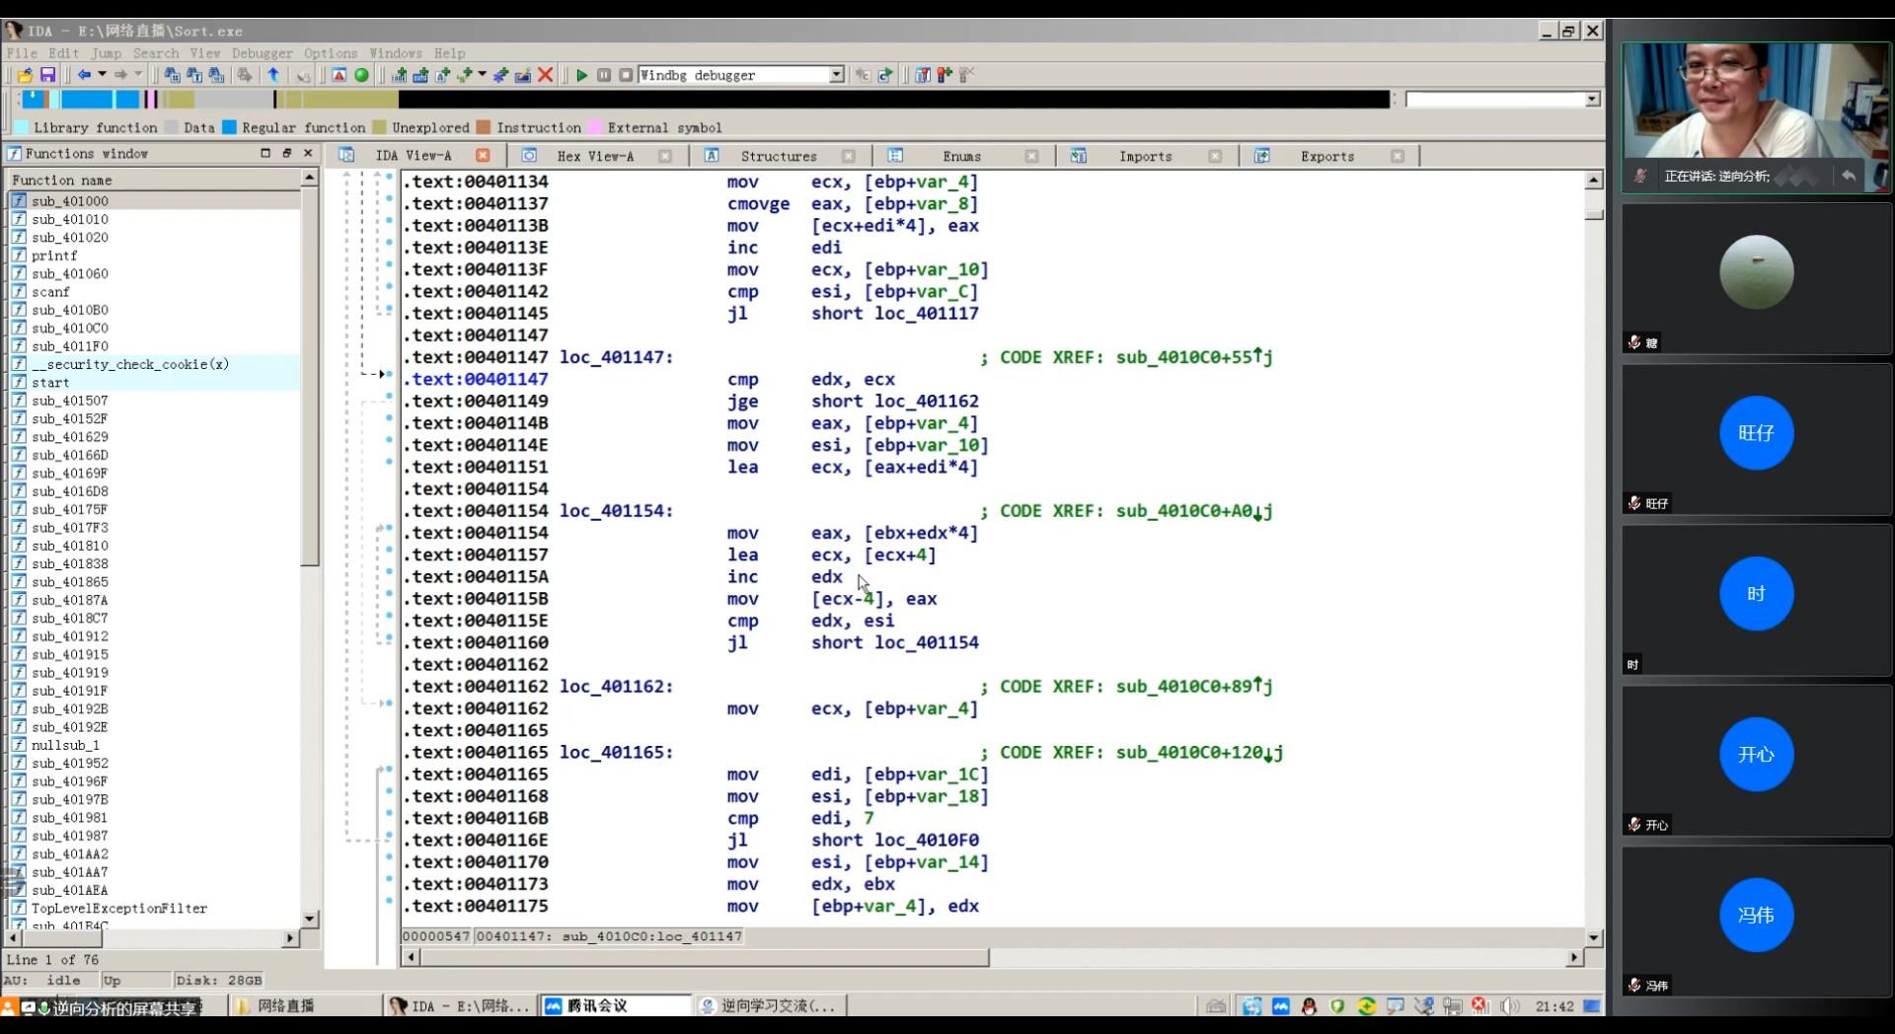This screenshot has width=1895, height=1034.
Task: Open the navigation band dropdown at right
Action: pos(1592,100)
